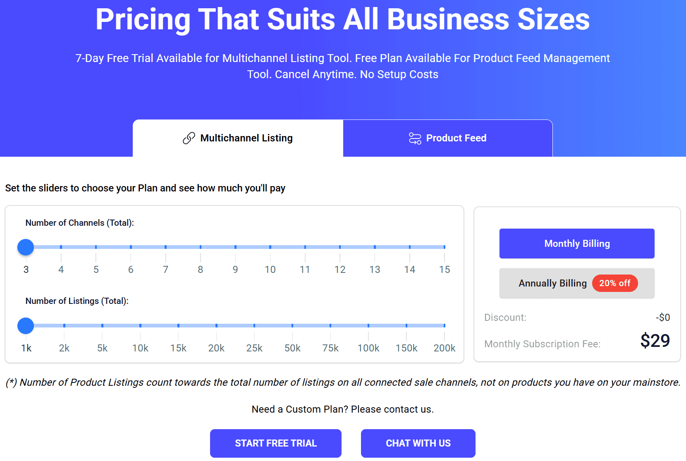
Task: Set channels slider to 14
Action: point(410,247)
